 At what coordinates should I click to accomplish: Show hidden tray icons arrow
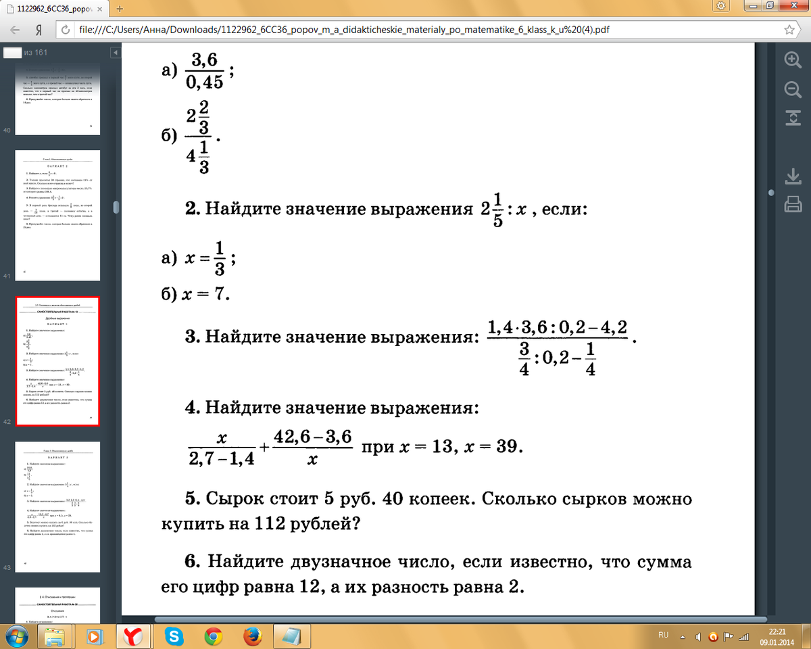683,636
